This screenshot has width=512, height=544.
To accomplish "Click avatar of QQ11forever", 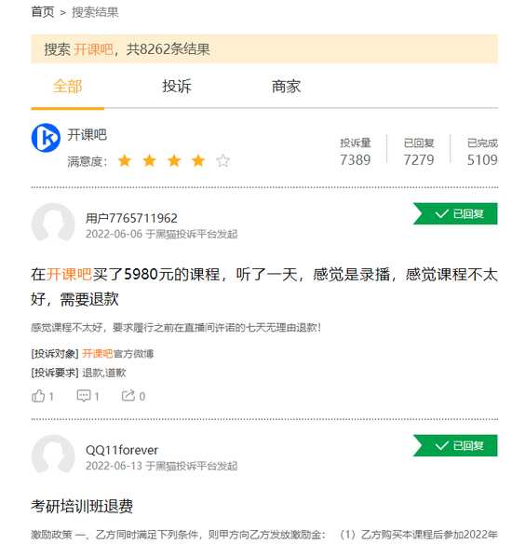I will 53,456.
